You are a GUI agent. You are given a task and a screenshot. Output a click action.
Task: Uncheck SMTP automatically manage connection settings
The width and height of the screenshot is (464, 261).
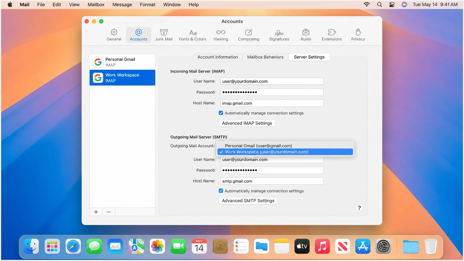(x=221, y=191)
